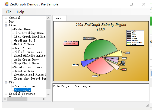
Task: Expand the Special Features tree node
Action: [6, 94]
